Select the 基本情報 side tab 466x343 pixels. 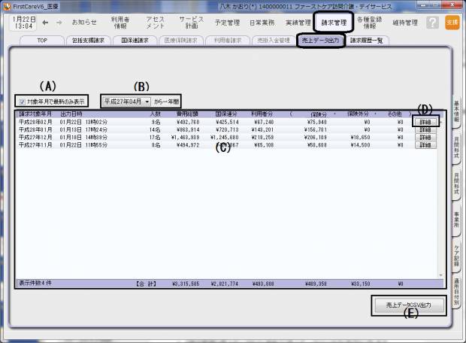tap(456, 113)
